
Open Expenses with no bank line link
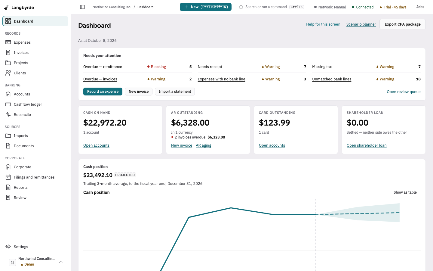coord(221,79)
